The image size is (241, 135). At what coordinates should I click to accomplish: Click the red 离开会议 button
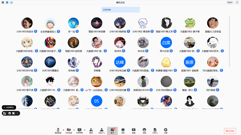coord(230,131)
